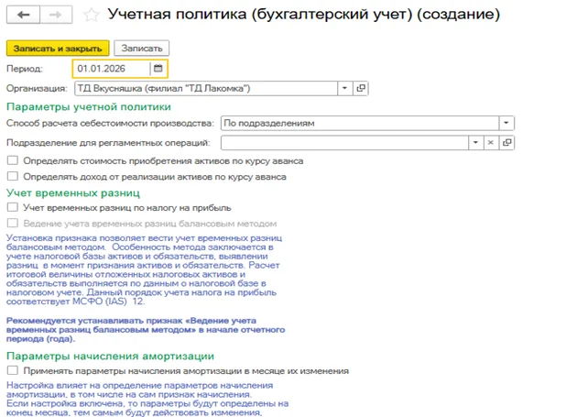Click the Организация field ТД Вкусняшка

(x=206, y=88)
